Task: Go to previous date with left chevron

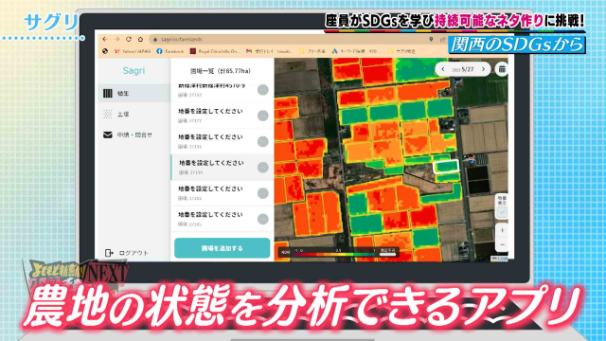Action: [x=443, y=69]
